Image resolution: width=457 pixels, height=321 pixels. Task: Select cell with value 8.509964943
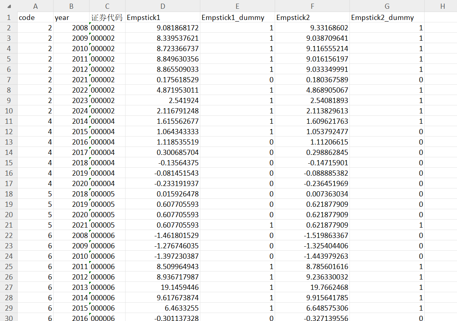click(x=163, y=267)
